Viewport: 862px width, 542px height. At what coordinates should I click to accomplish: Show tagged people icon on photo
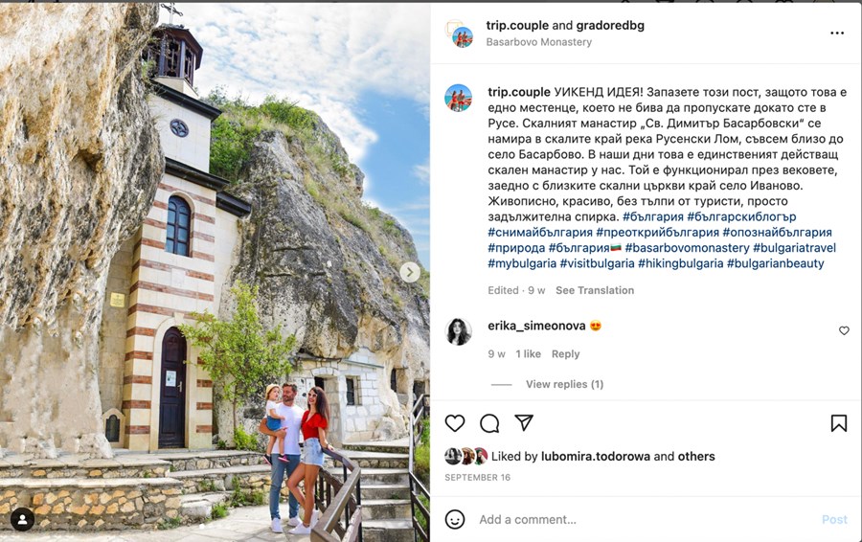[22, 519]
